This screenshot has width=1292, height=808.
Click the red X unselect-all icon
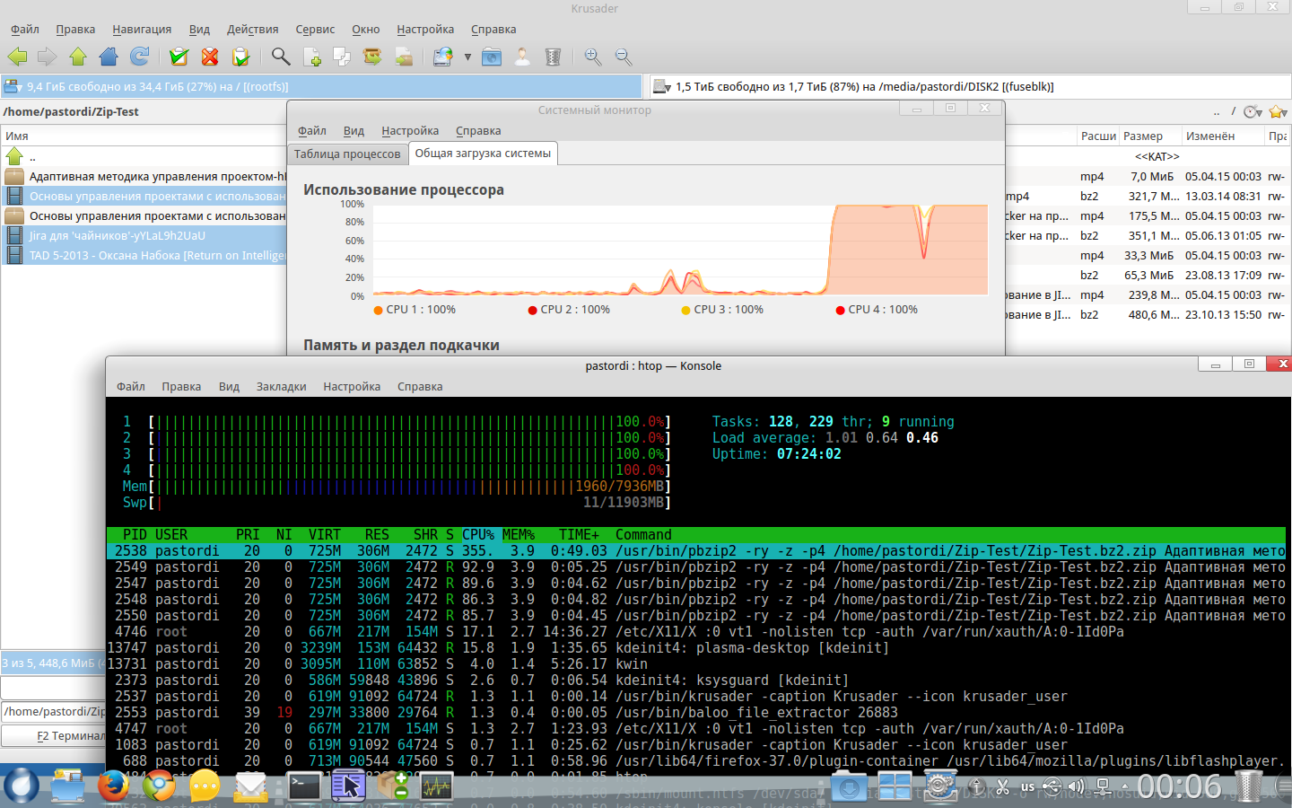click(x=210, y=57)
